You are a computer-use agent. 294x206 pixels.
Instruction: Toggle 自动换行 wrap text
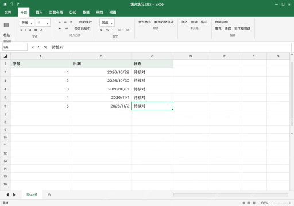[86, 22]
